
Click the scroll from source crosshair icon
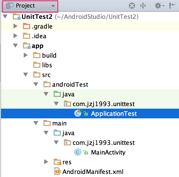point(132,6)
